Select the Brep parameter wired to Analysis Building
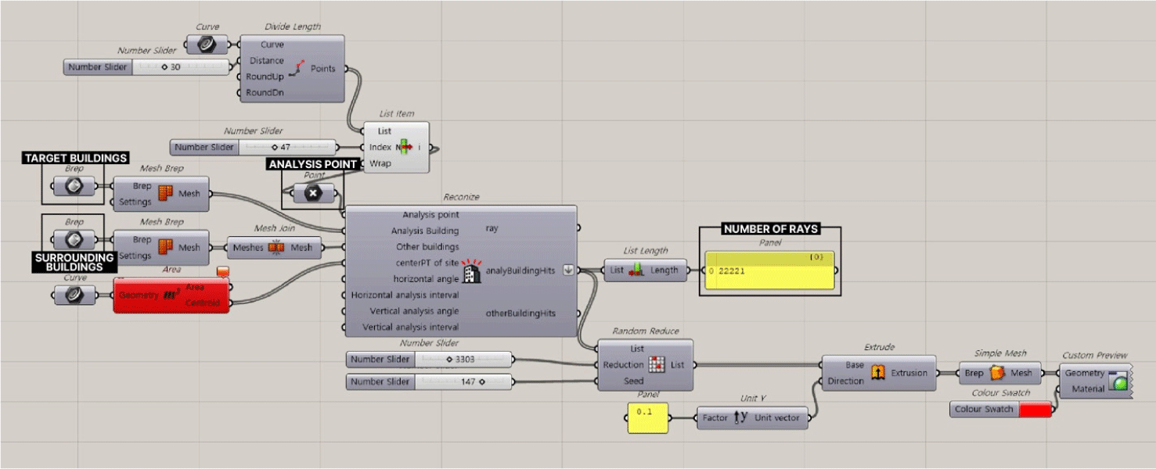This screenshot has width=1156, height=469. pyautogui.click(x=74, y=186)
